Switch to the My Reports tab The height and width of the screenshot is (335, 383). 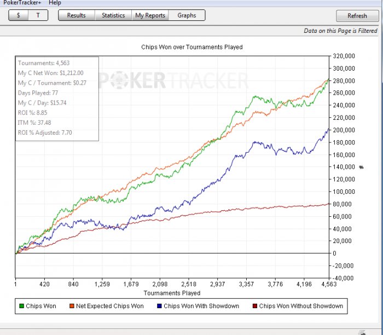[150, 15]
